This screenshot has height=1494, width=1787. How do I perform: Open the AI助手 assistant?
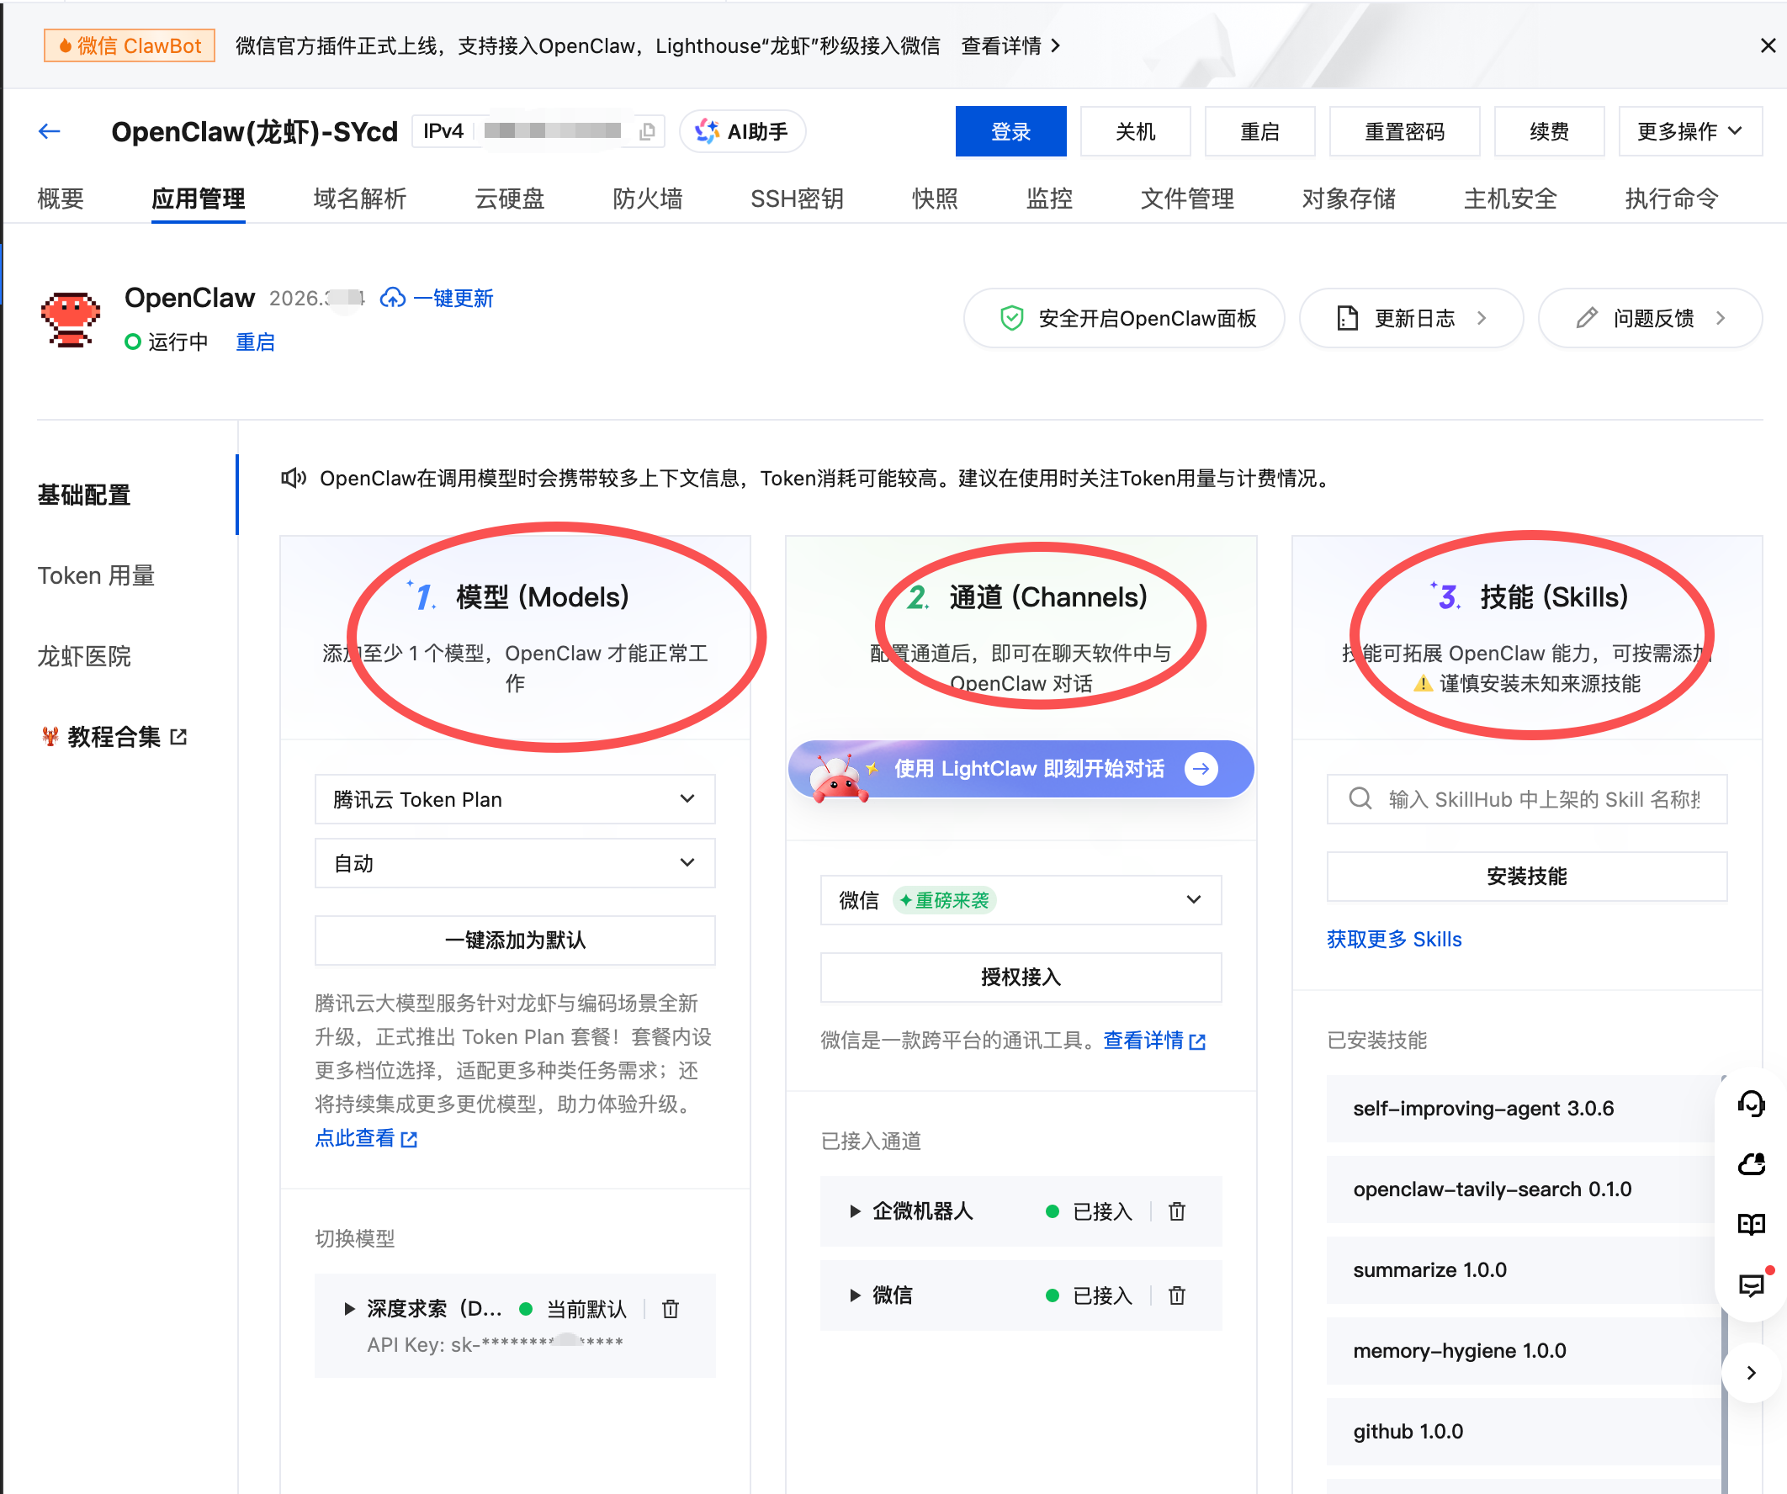(741, 131)
